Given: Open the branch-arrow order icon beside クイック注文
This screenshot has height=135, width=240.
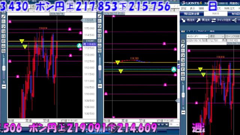Looking at the screenshot, I should tap(234, 20).
